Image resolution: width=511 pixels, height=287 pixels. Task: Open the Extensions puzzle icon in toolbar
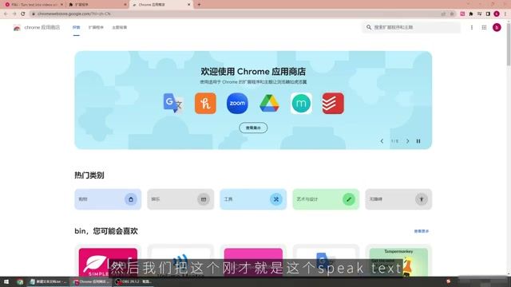tap(471, 14)
